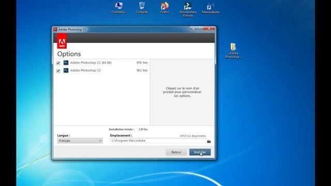Launch Firefox from the desktop
This screenshot has height=186, width=331.
tap(164, 8)
